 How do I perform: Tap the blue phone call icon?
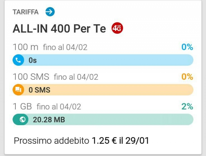(18, 60)
